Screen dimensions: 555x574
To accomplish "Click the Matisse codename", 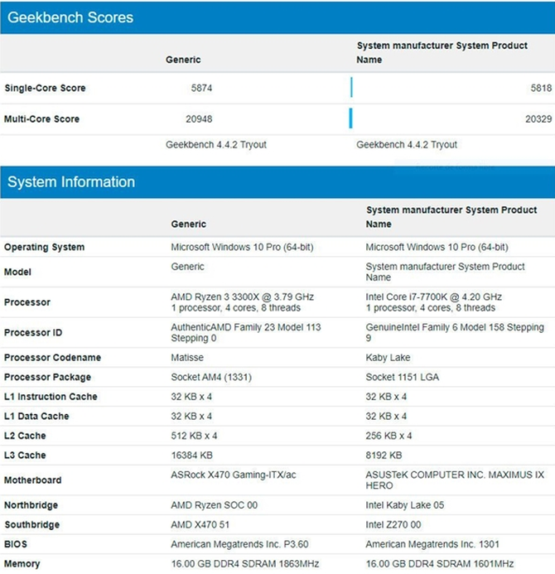I will click(x=187, y=358).
